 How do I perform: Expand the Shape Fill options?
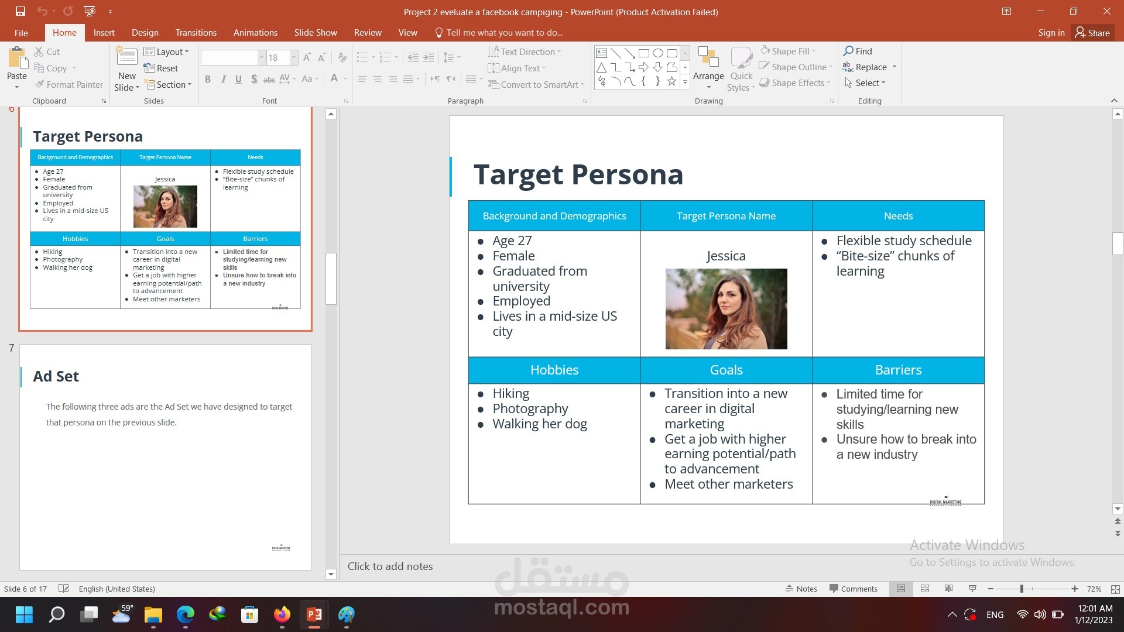point(788,51)
